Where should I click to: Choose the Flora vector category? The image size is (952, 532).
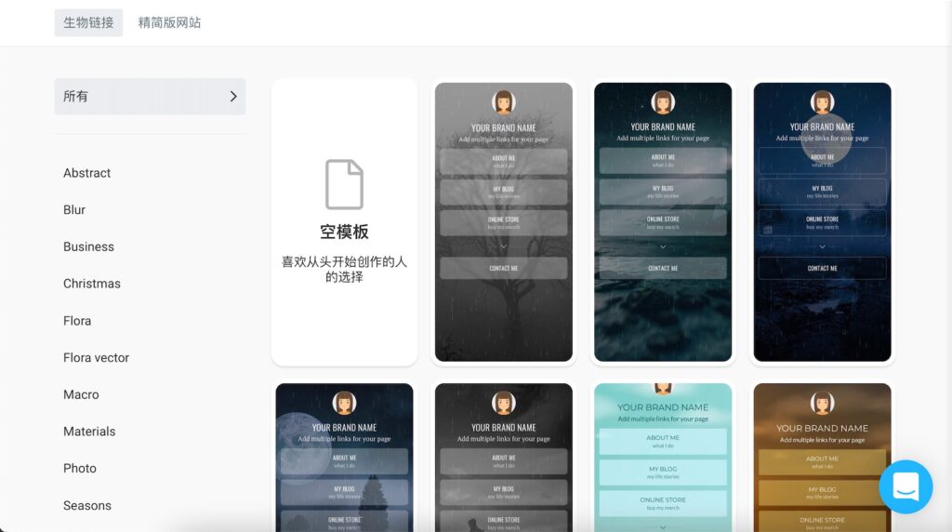(96, 358)
